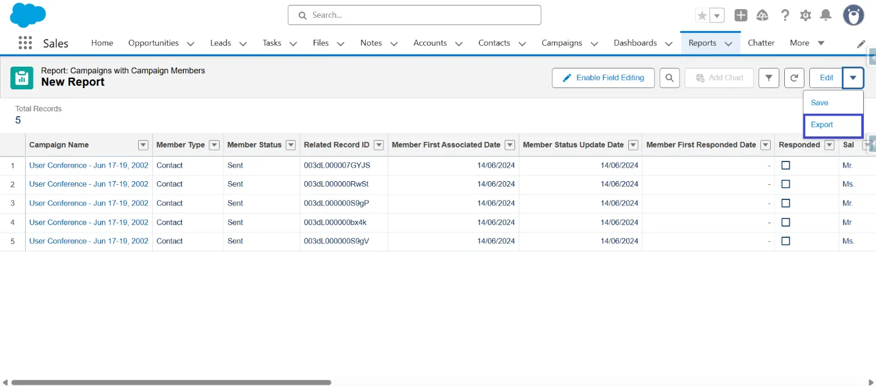
Task: Go to the Home tab
Action: tap(102, 43)
